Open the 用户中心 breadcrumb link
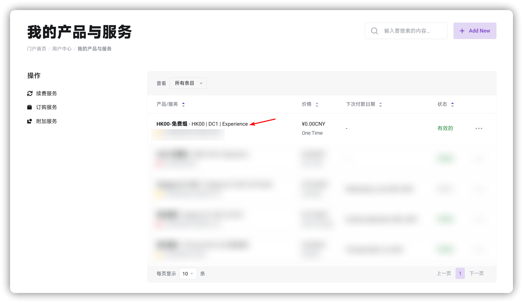The height and width of the screenshot is (303, 523). coord(62,49)
